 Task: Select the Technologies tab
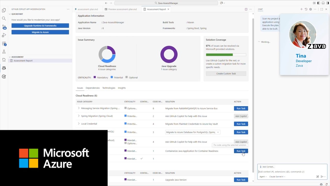pos(109,88)
